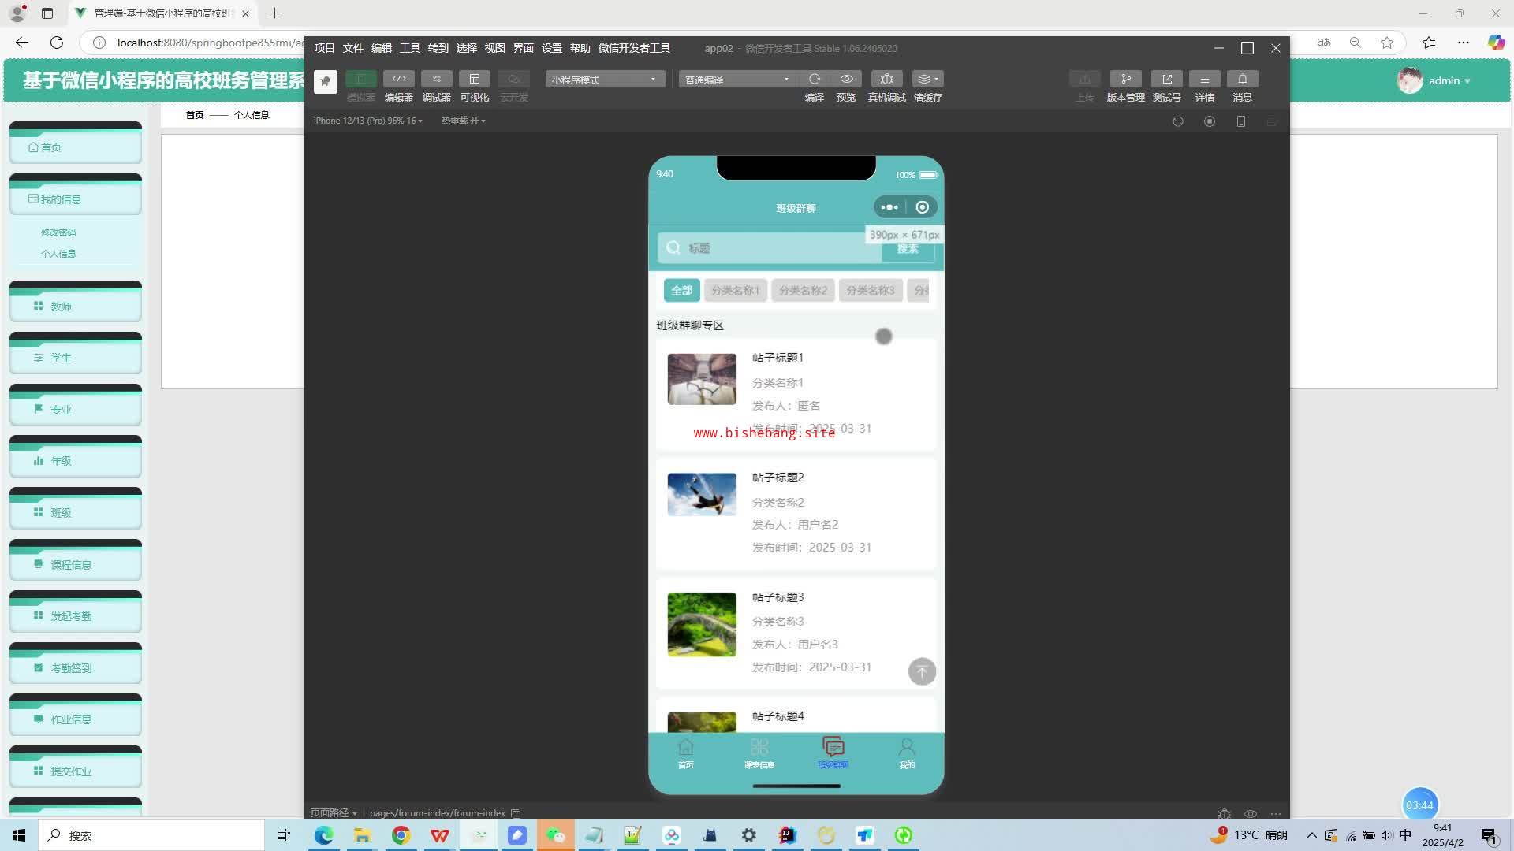Viewport: 1514px width, 851px height.
Task: Click 修改密码 link in the sidebar
Action: coord(58,232)
